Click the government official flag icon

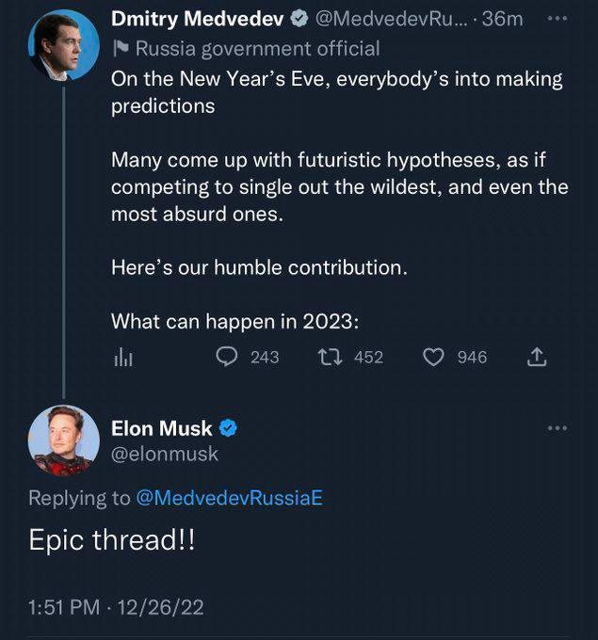[119, 48]
